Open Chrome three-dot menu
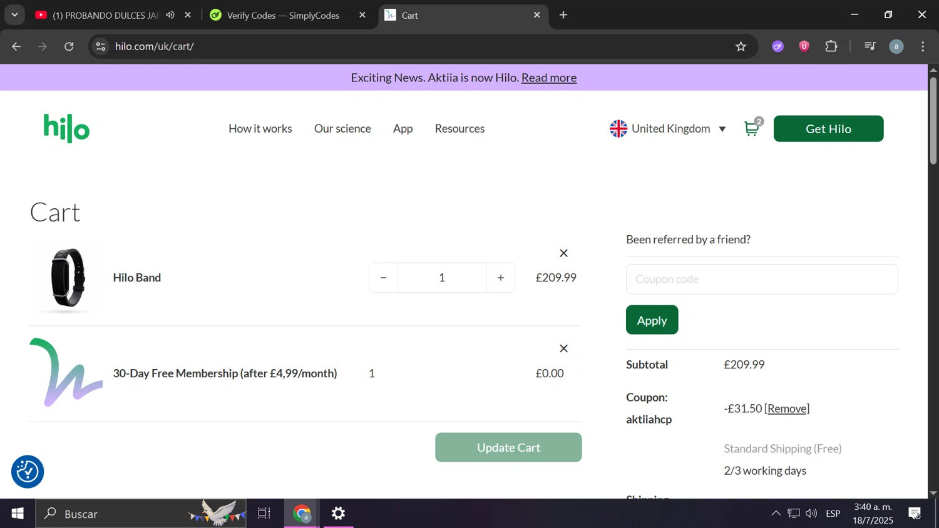 pyautogui.click(x=923, y=46)
